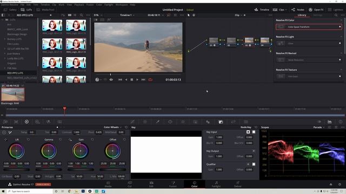
Task: Open the Color Wheels mode dropdown
Action: pyautogui.click(x=112, y=127)
